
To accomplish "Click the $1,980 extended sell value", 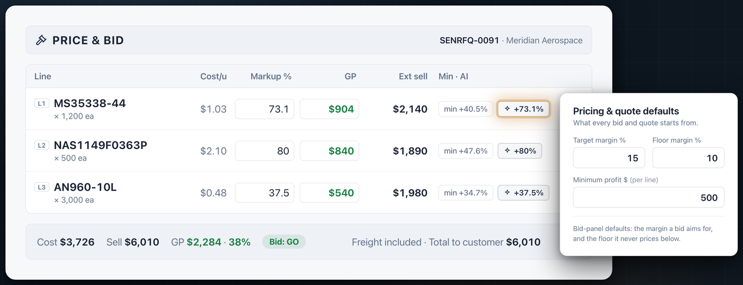I will tap(410, 193).
